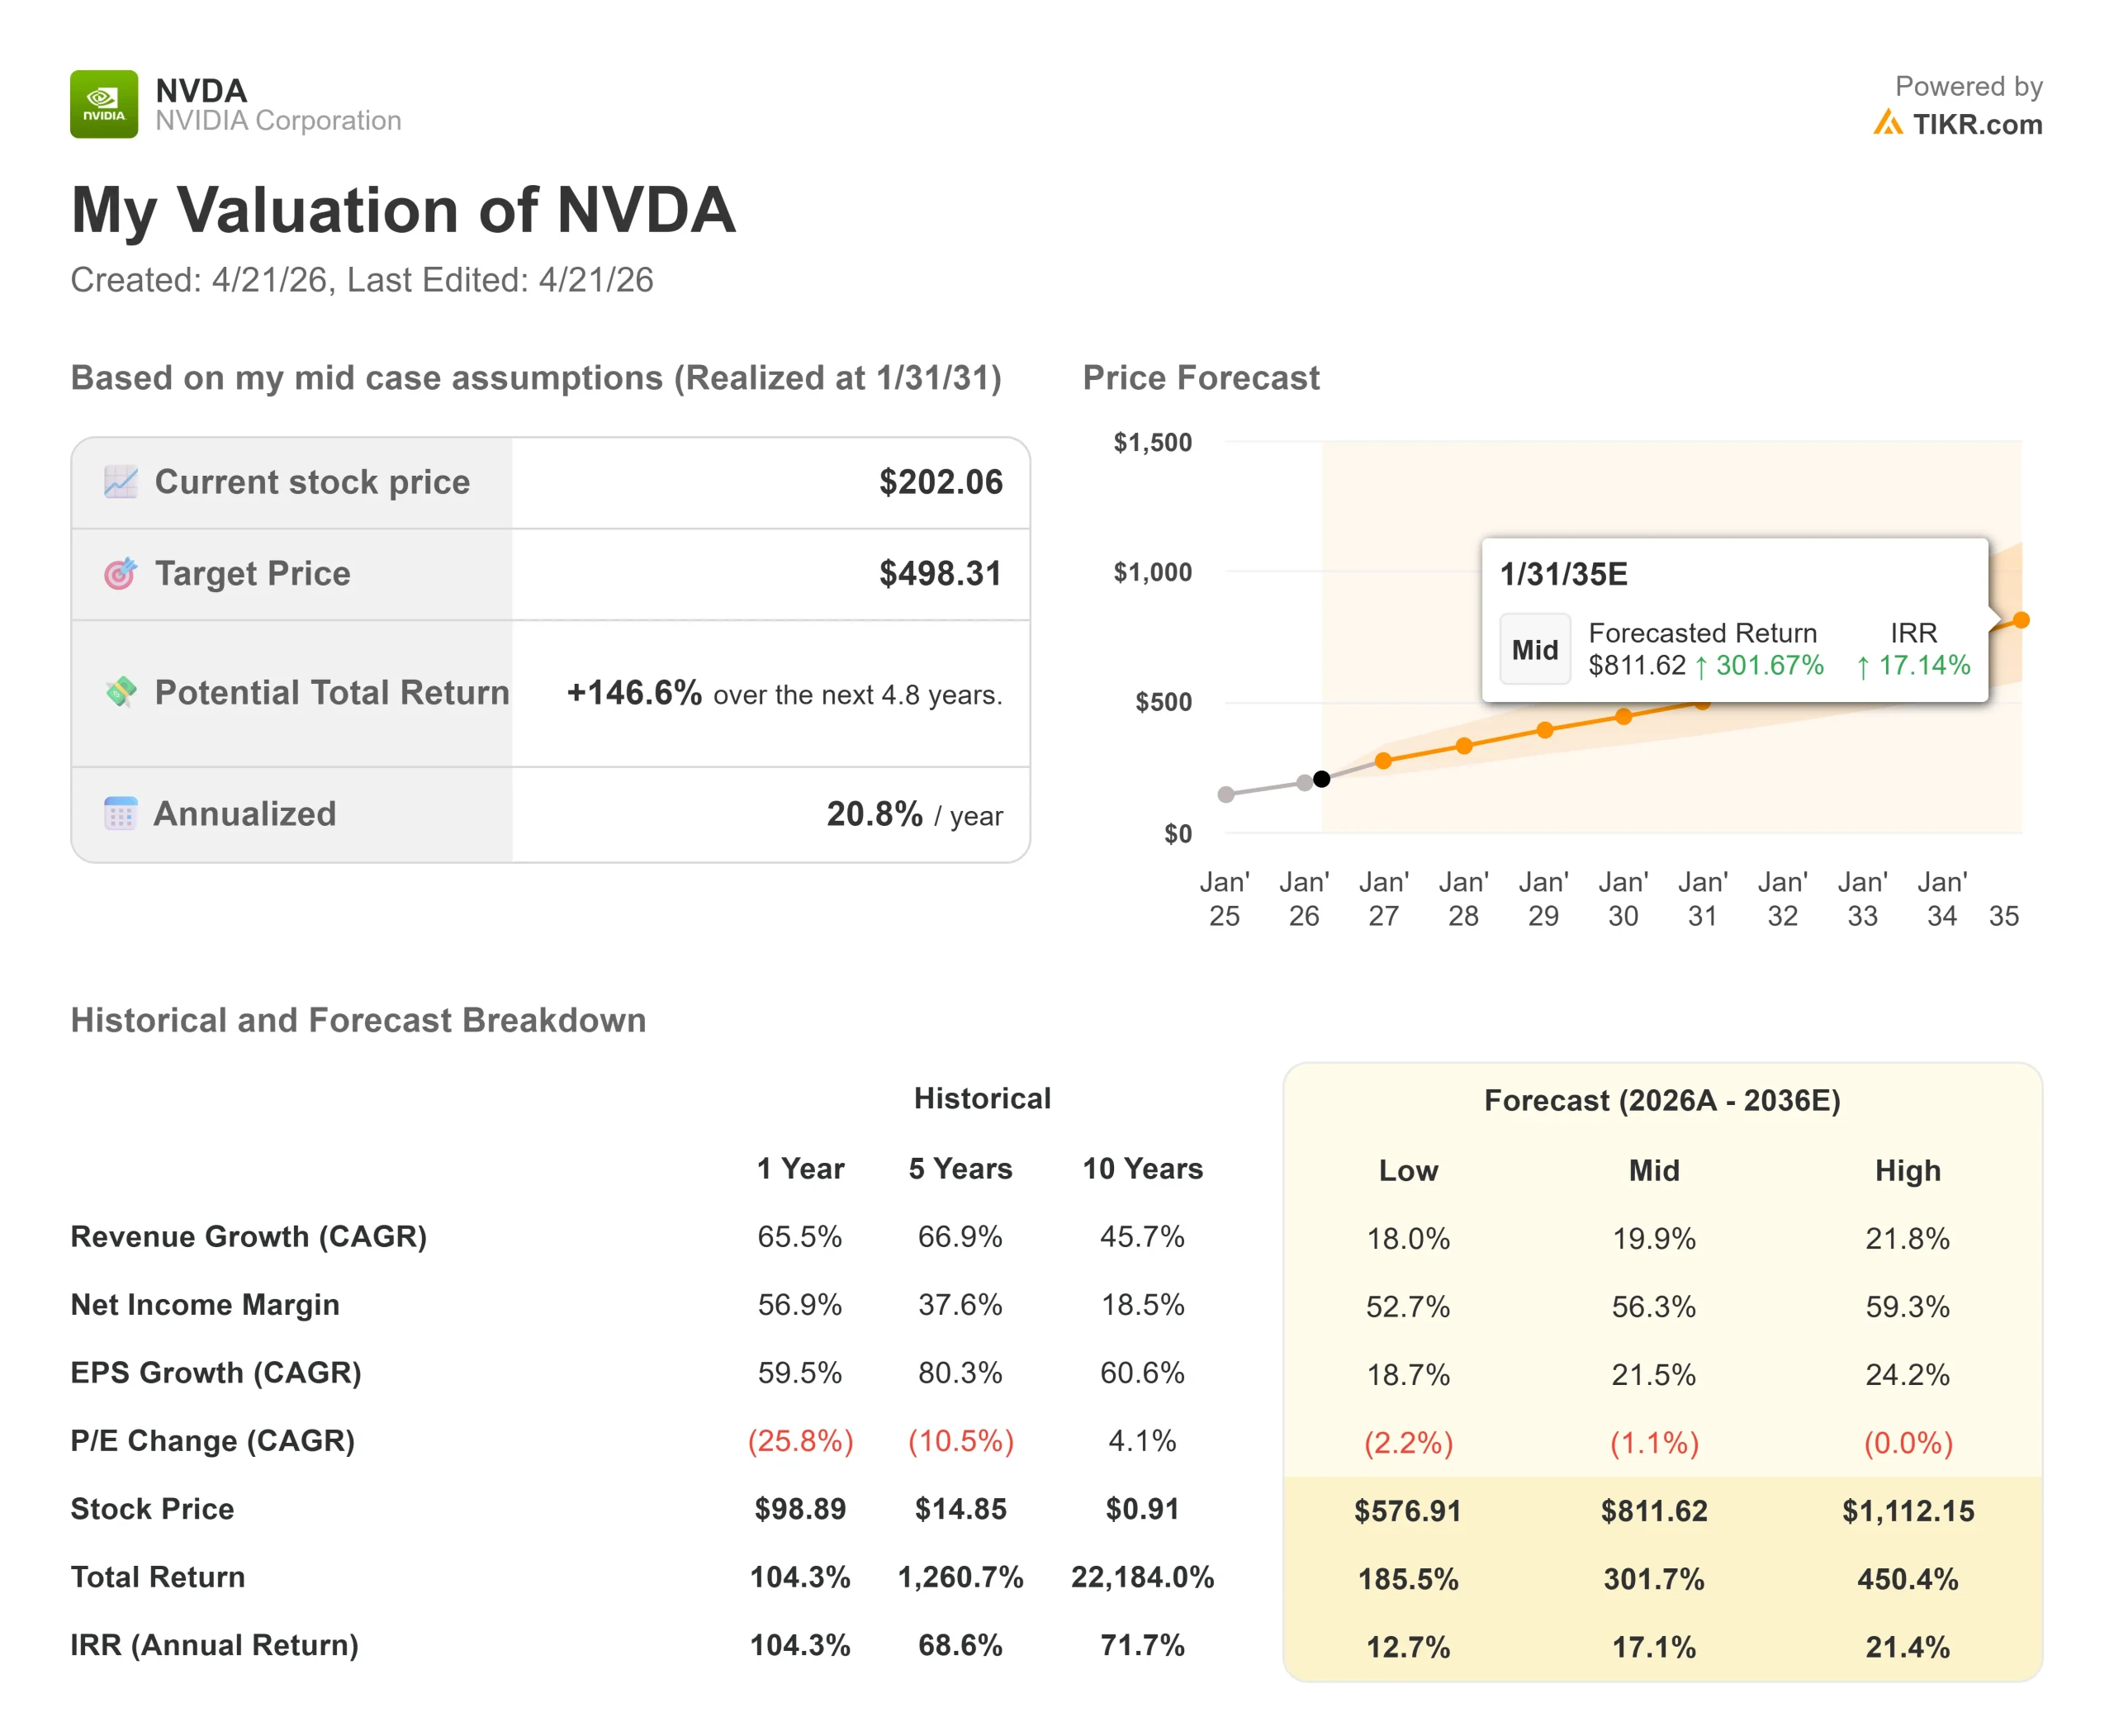Click the black current-price dot on chart
The height and width of the screenshot is (1736, 2114).
1321,779
